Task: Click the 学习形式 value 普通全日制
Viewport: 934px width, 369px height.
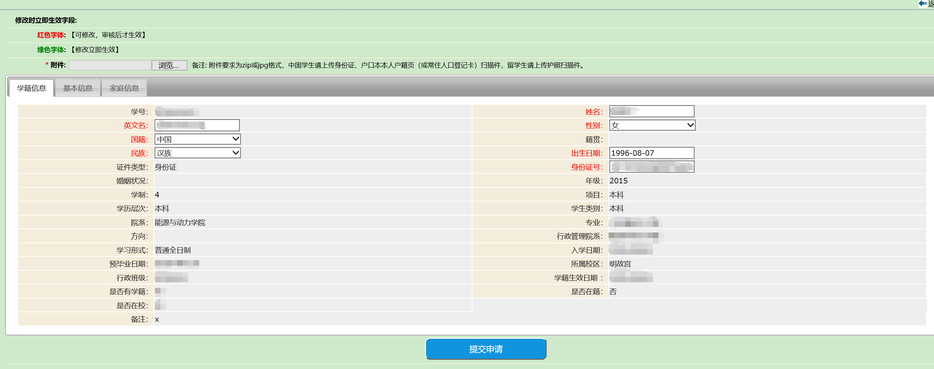Action: pyautogui.click(x=173, y=250)
